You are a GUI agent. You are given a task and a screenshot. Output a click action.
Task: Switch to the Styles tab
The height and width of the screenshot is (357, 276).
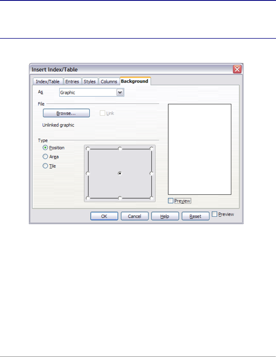click(x=90, y=82)
